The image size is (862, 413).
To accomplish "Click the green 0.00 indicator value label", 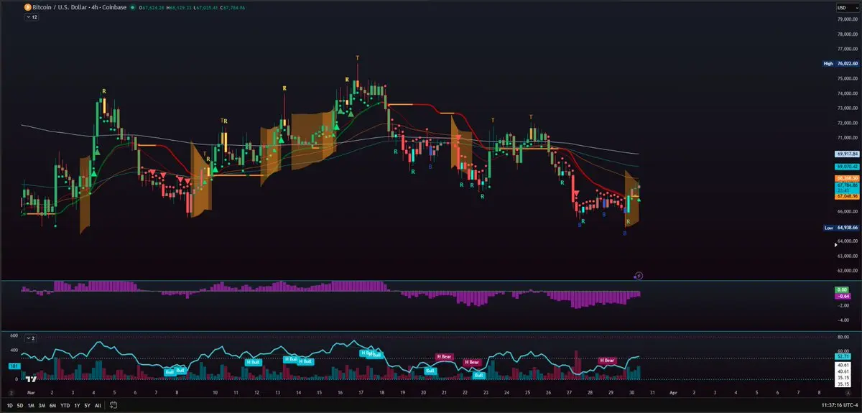I will 841,289.
